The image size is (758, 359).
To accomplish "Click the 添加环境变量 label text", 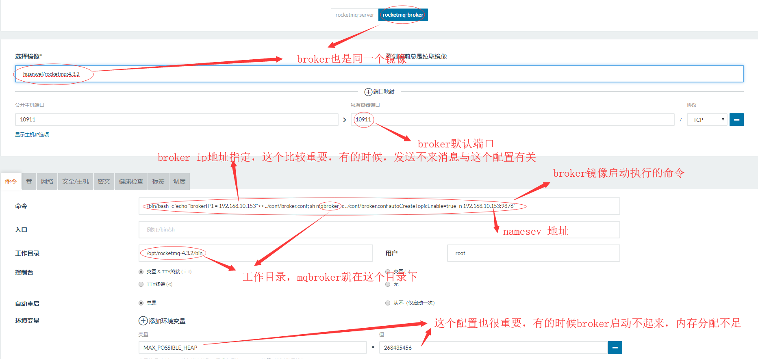I will pos(167,321).
